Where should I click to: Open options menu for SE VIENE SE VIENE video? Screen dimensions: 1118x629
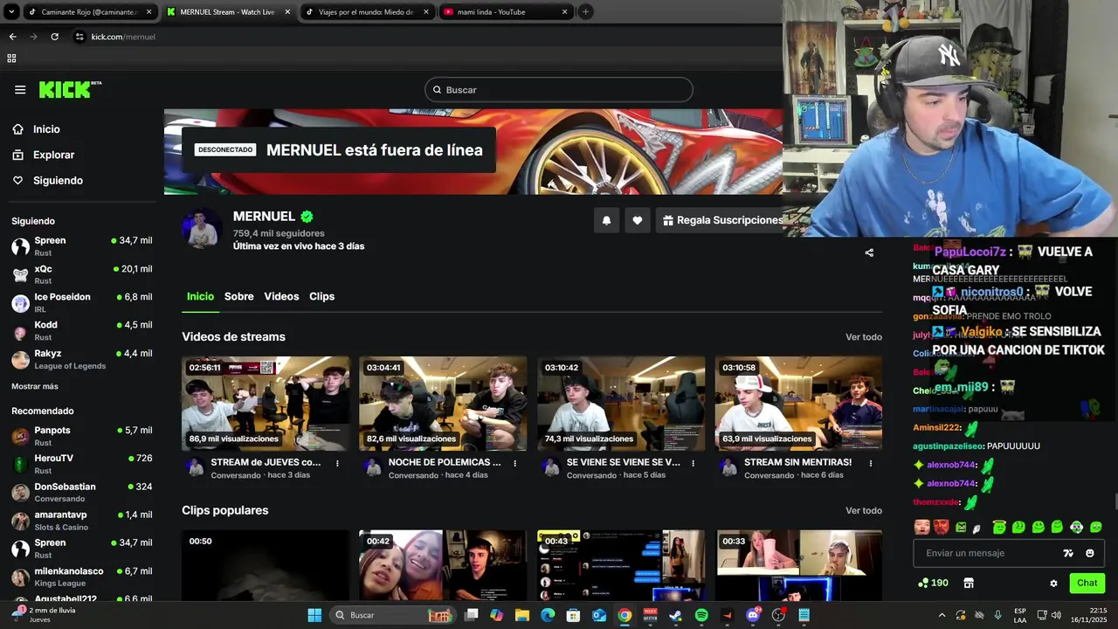point(693,463)
